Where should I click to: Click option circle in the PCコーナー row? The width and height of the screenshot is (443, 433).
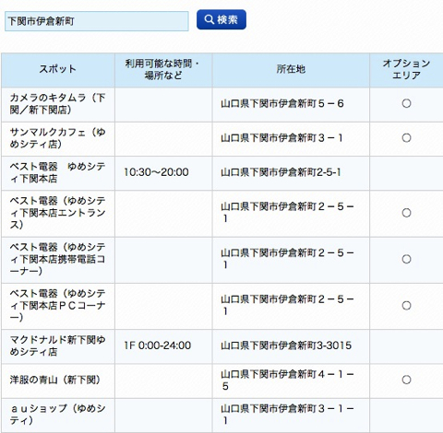pos(406,305)
